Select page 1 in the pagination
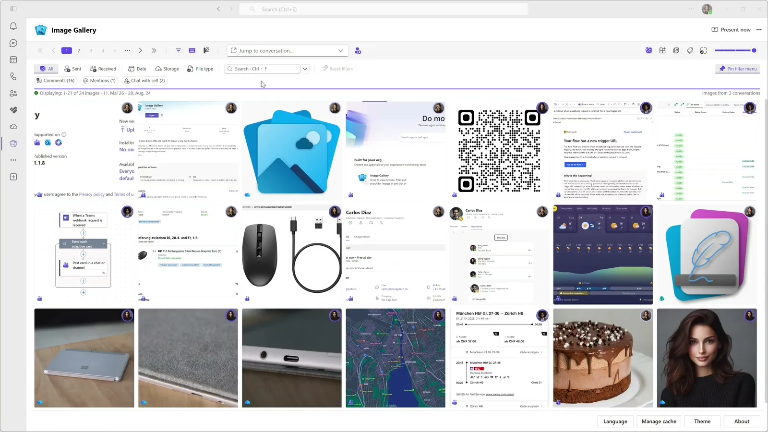 pos(67,50)
